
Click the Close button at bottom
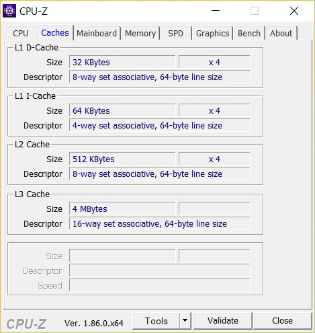coord(282,321)
